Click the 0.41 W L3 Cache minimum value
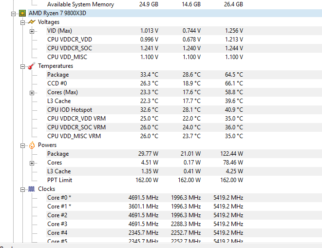 point(192,171)
